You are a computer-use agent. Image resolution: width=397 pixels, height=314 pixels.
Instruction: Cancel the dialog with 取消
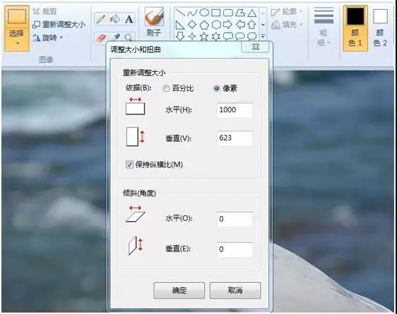pos(235,291)
